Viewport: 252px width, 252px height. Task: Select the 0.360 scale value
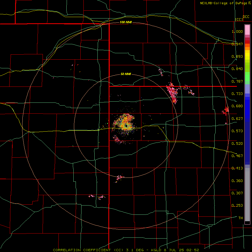click(237, 181)
